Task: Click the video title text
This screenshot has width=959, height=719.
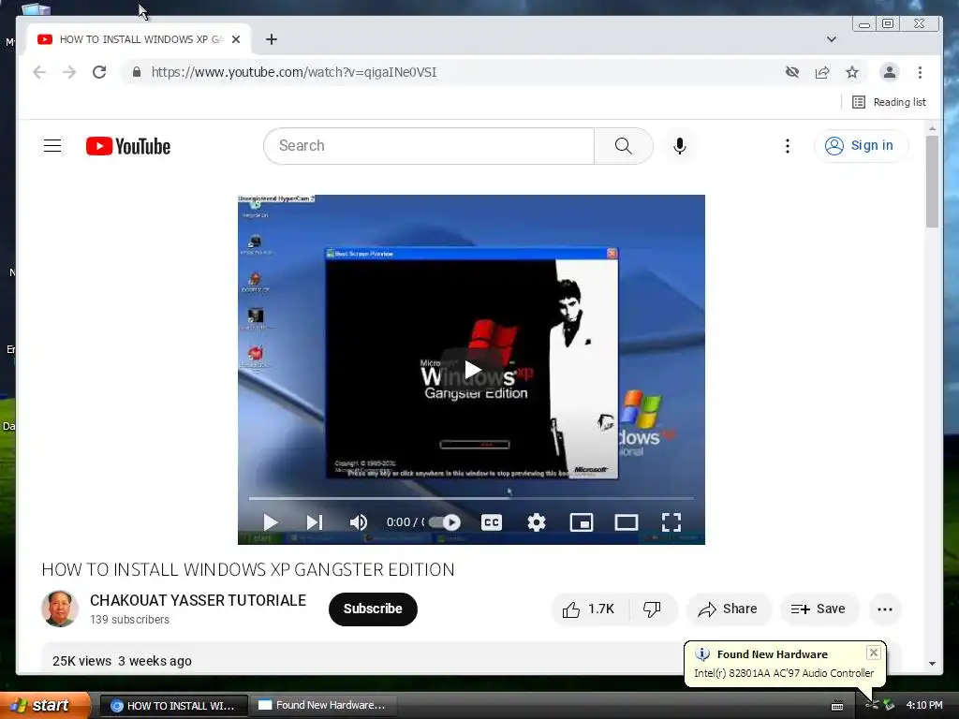Action: (247, 570)
